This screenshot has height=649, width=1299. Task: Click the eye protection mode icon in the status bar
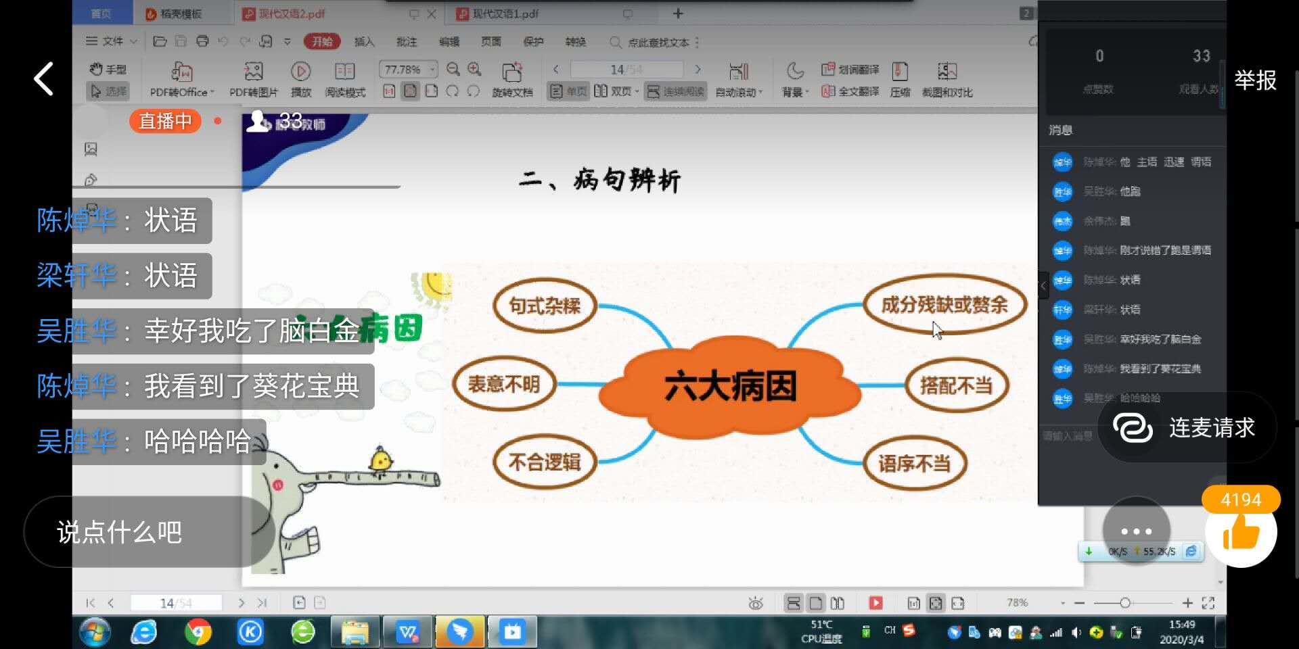(756, 602)
